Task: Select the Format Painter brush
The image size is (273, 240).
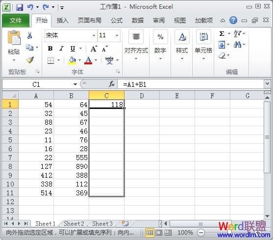Action: [30, 60]
